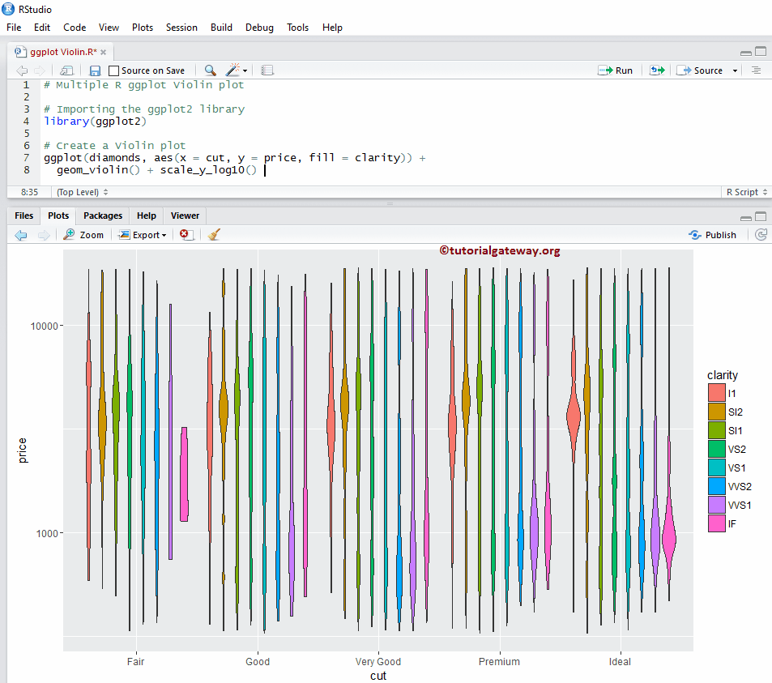Enable the Source on Save checkbox

coord(114,70)
